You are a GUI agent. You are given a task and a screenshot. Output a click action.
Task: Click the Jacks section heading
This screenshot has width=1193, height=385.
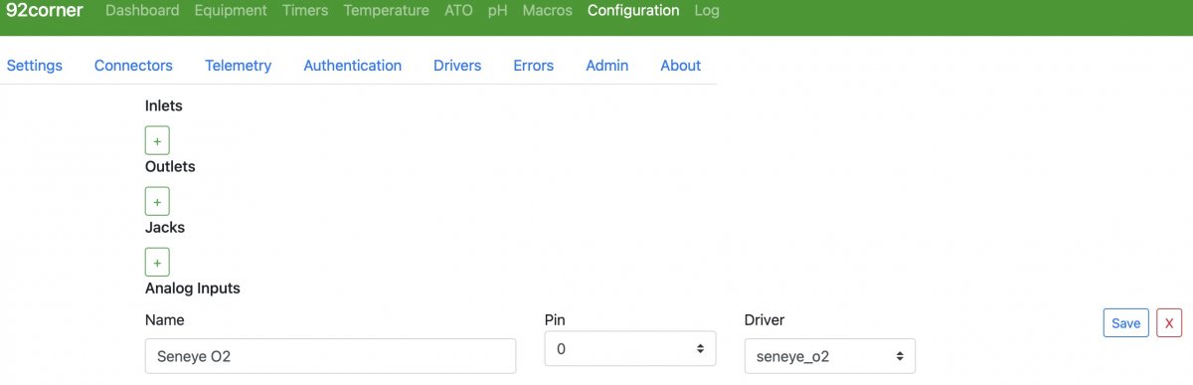[165, 227]
